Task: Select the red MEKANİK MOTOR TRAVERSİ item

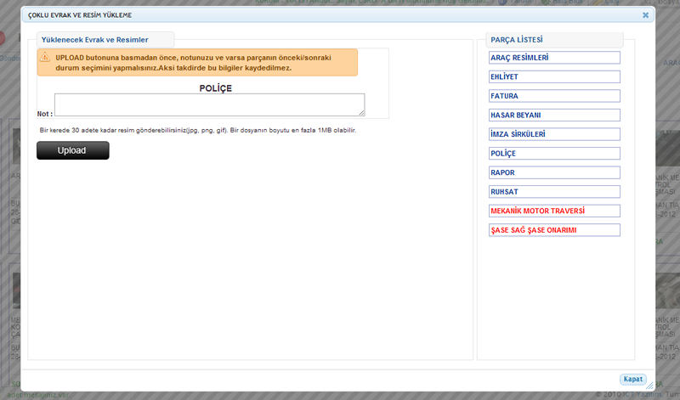Action: tap(554, 211)
